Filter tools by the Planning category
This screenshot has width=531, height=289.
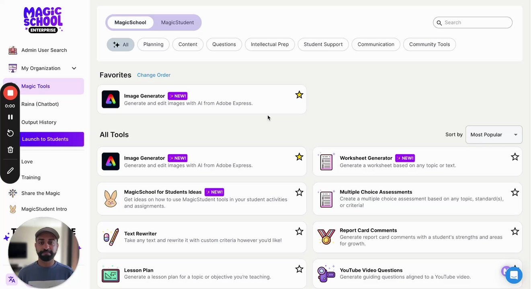pyautogui.click(x=153, y=45)
